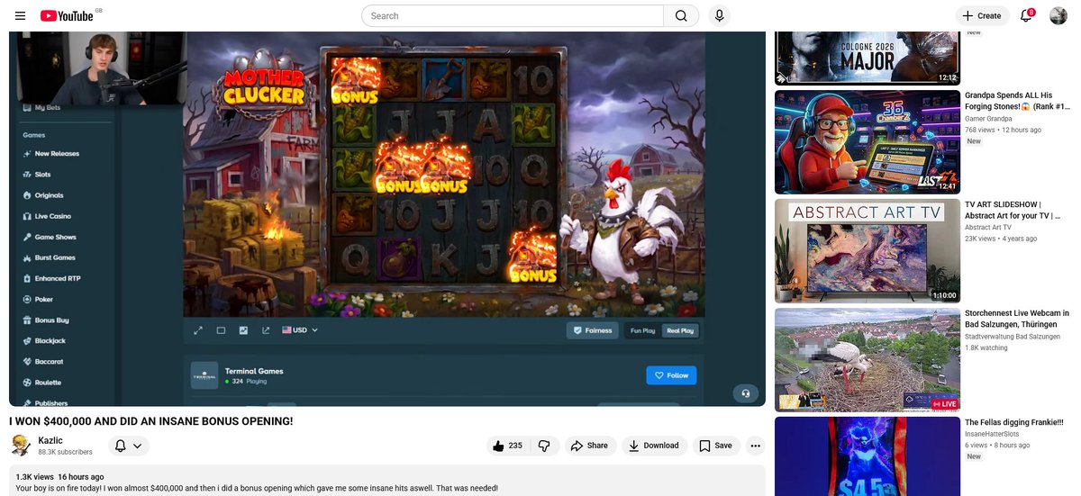Click the video title text
Image resolution: width=1081 pixels, height=496 pixels.
(151, 421)
